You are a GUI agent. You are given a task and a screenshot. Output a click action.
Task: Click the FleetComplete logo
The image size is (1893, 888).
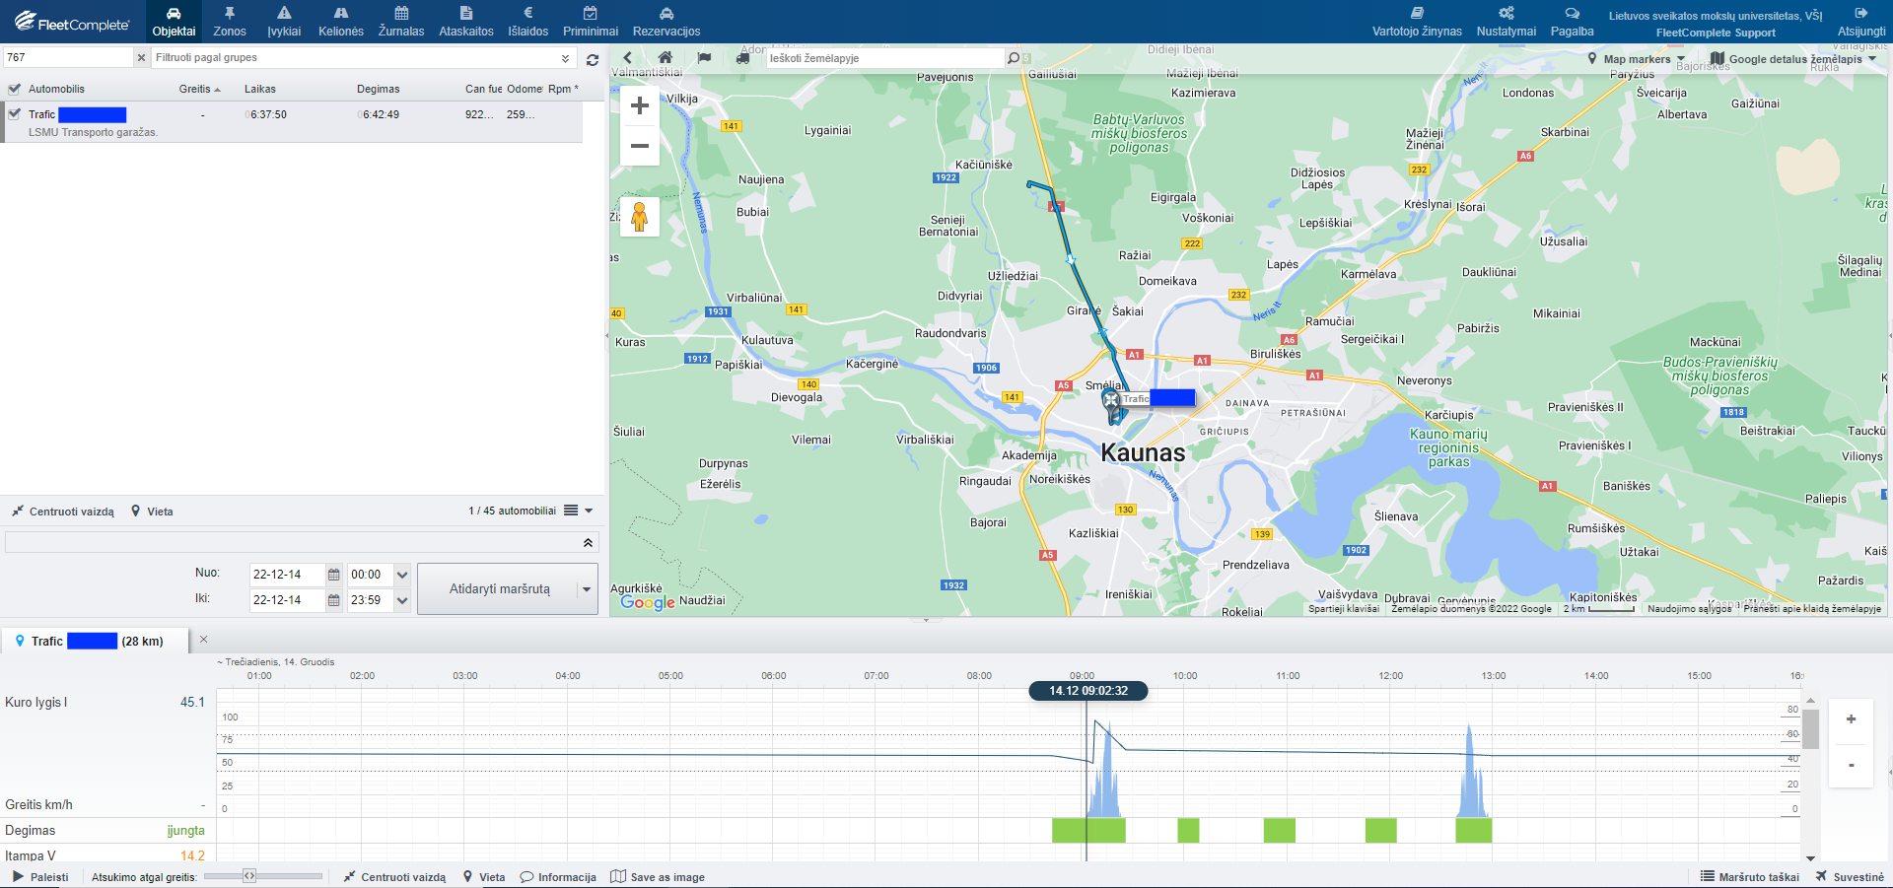[72, 22]
